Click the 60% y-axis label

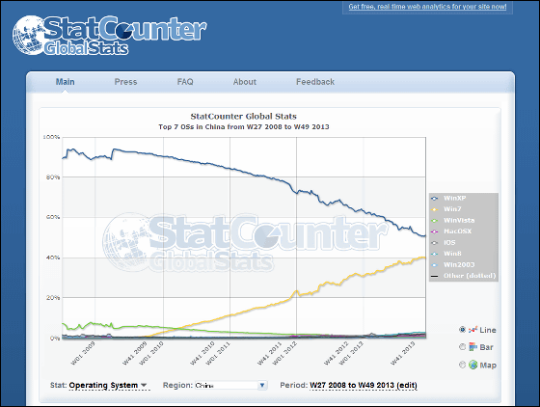[x=53, y=217]
